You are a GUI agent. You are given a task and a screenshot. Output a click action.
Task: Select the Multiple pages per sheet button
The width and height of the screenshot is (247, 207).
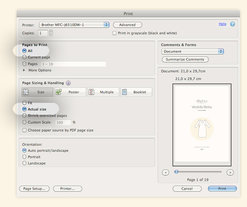[103, 92]
